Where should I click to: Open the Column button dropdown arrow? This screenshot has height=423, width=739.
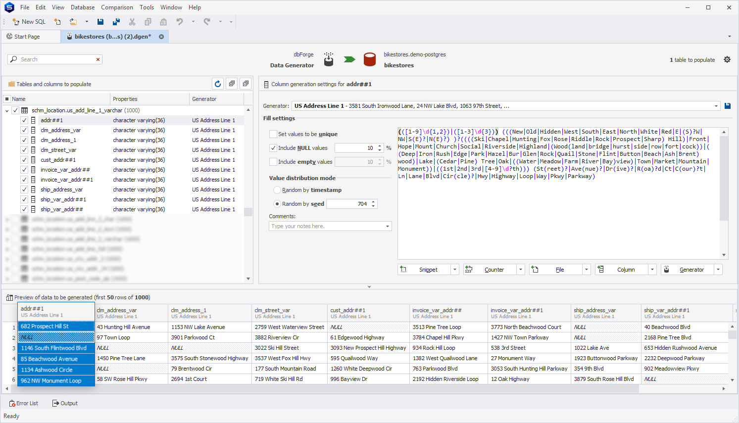point(652,270)
